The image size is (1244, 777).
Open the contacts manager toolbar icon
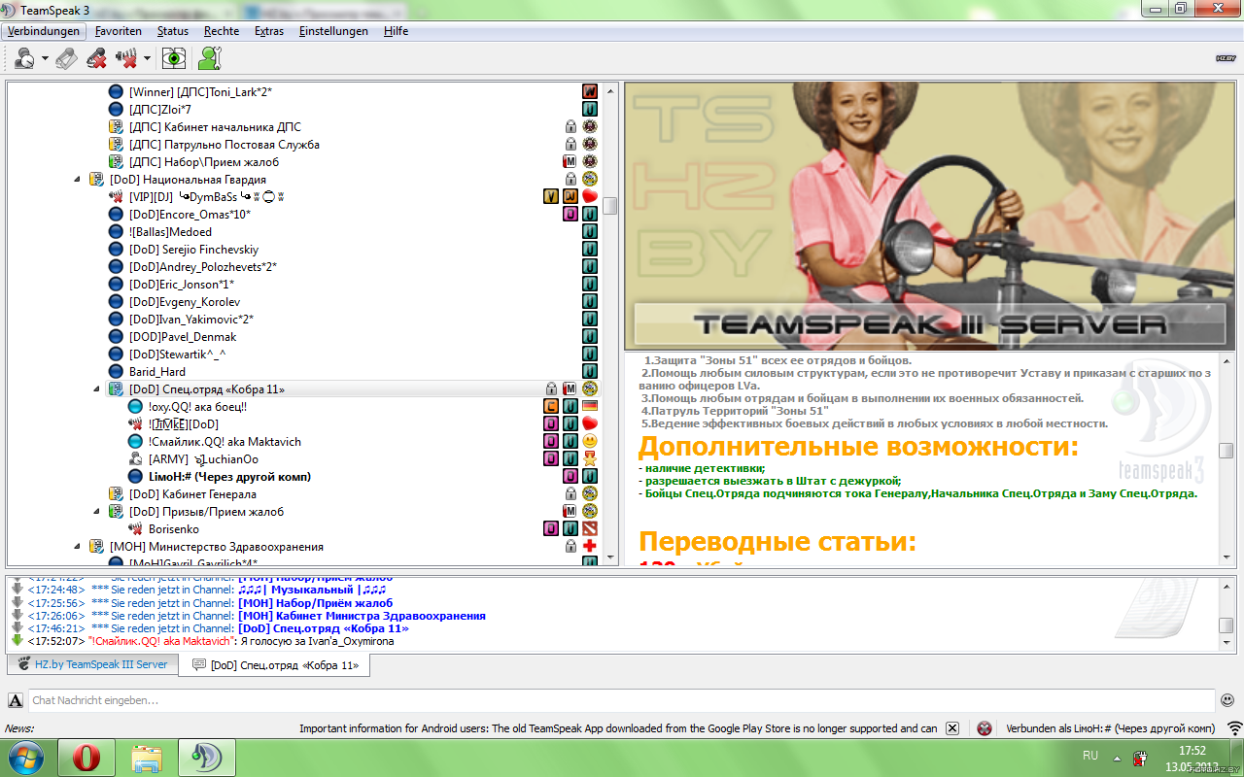coord(209,58)
